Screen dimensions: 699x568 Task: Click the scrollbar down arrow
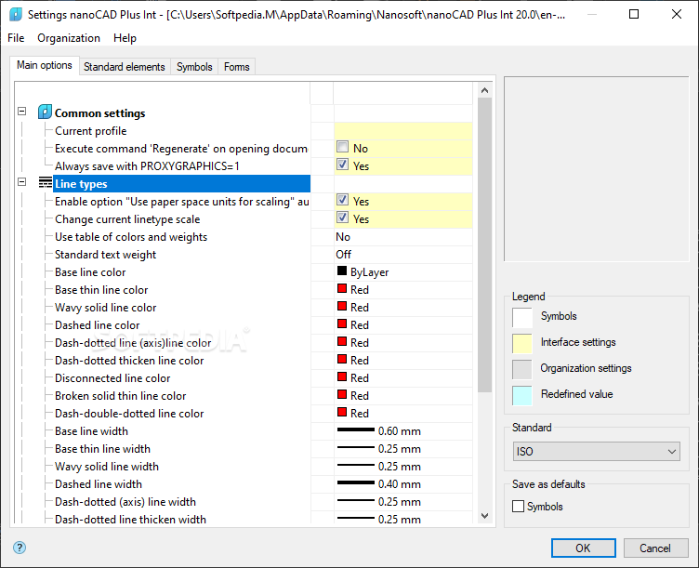[x=484, y=516]
